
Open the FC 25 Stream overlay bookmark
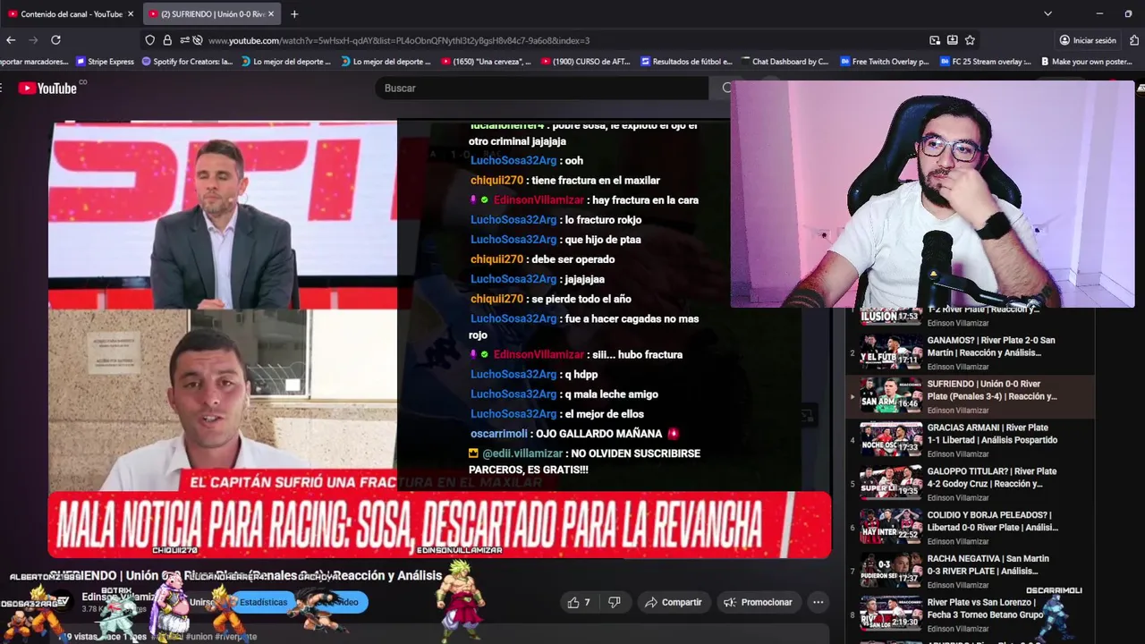point(985,62)
